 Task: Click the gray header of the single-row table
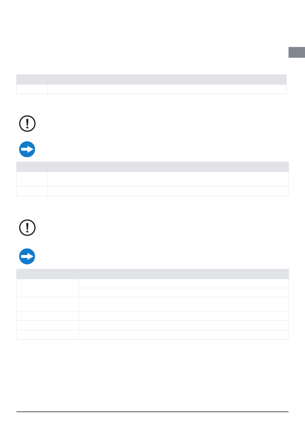tap(152, 80)
